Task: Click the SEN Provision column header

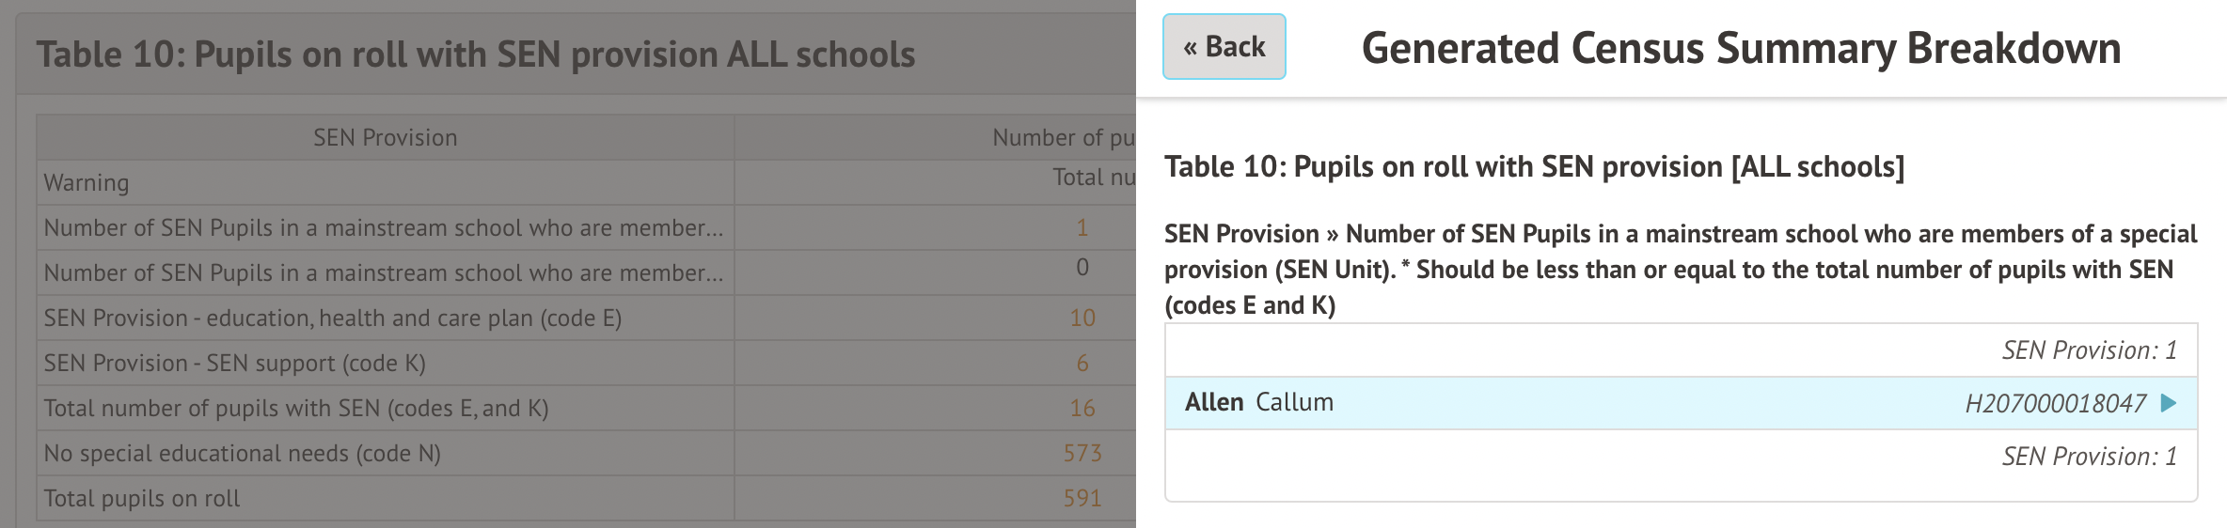Action: 385,137
